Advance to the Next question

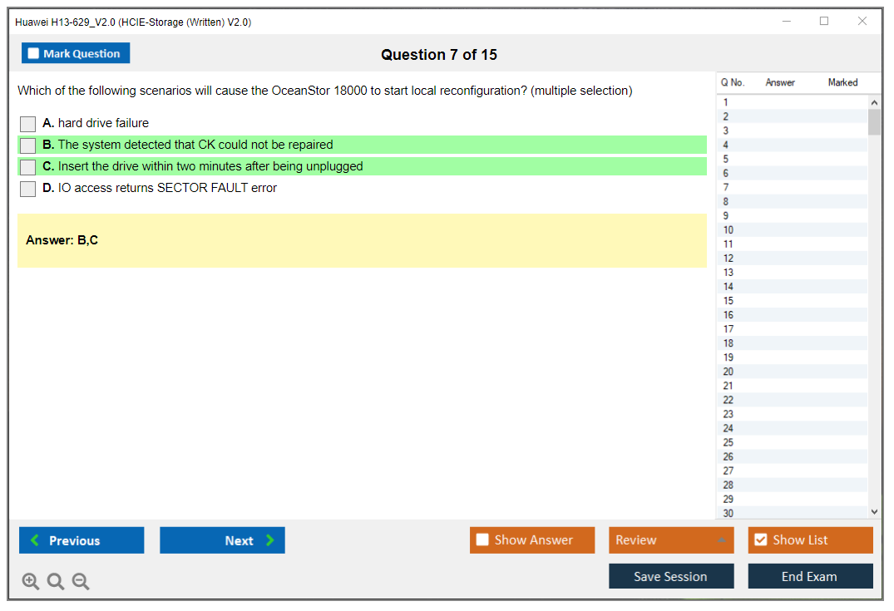point(222,540)
